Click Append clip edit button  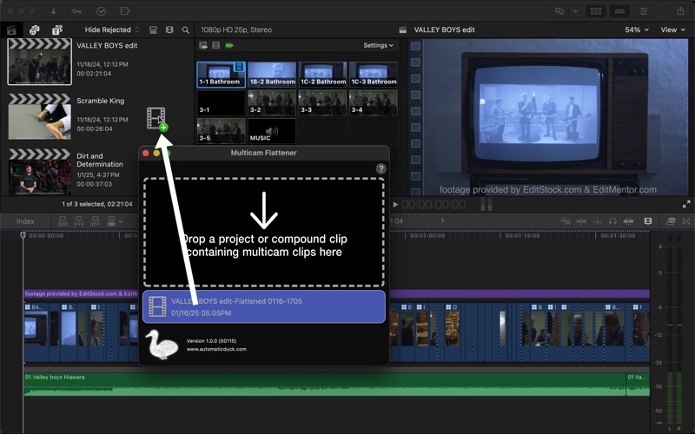(95, 221)
